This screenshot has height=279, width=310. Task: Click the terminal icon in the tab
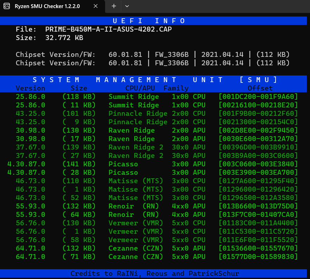7,6
